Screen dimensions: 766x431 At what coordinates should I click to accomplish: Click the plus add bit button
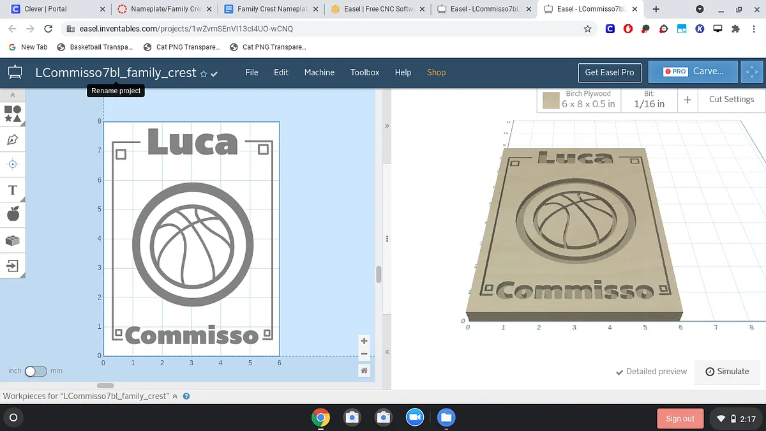[x=687, y=100]
